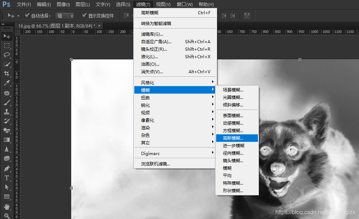The height and width of the screenshot is (219, 359).
Task: Select the Path Selection tool
Action: pyautogui.click(x=7, y=188)
